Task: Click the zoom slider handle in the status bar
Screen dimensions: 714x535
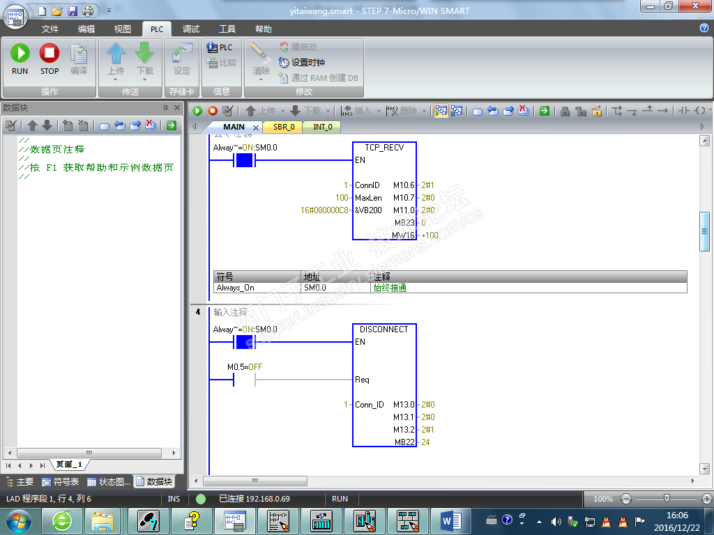Action: [x=667, y=499]
